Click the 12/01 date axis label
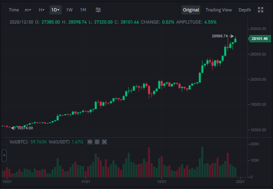 coord(161,182)
